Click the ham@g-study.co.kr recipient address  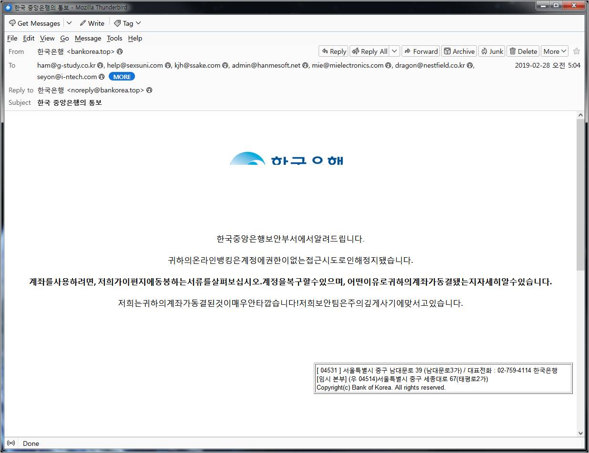pyautogui.click(x=66, y=65)
